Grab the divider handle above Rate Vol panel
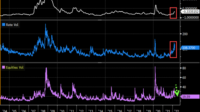200x112 pixels. [100, 20]
